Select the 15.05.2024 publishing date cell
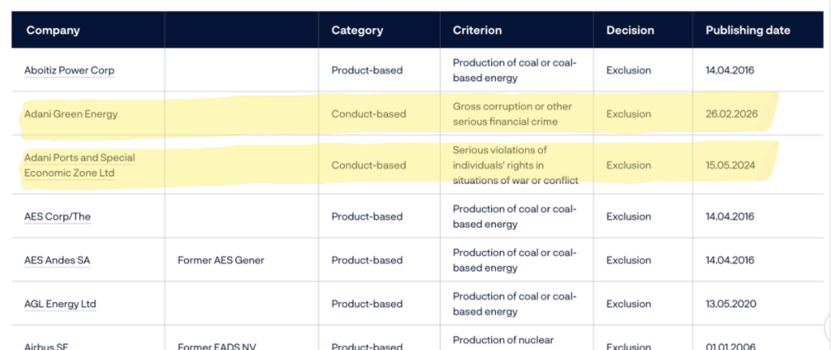831x350 pixels. 730,165
